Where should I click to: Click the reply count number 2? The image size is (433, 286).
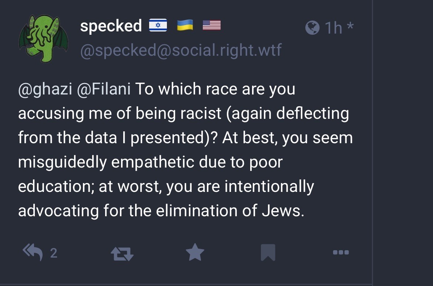tap(54, 253)
